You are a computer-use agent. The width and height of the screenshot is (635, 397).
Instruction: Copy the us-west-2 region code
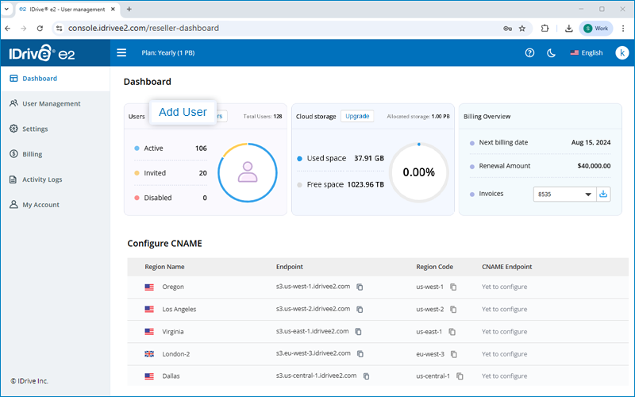[x=453, y=309]
